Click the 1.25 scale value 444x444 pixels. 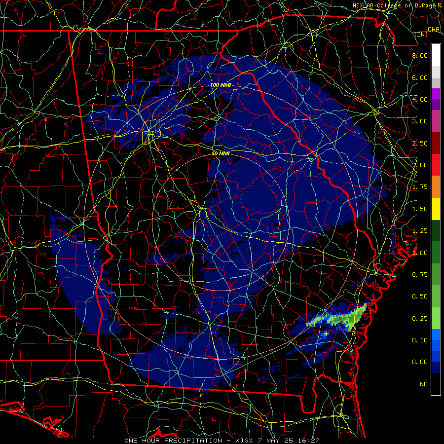pyautogui.click(x=420, y=231)
